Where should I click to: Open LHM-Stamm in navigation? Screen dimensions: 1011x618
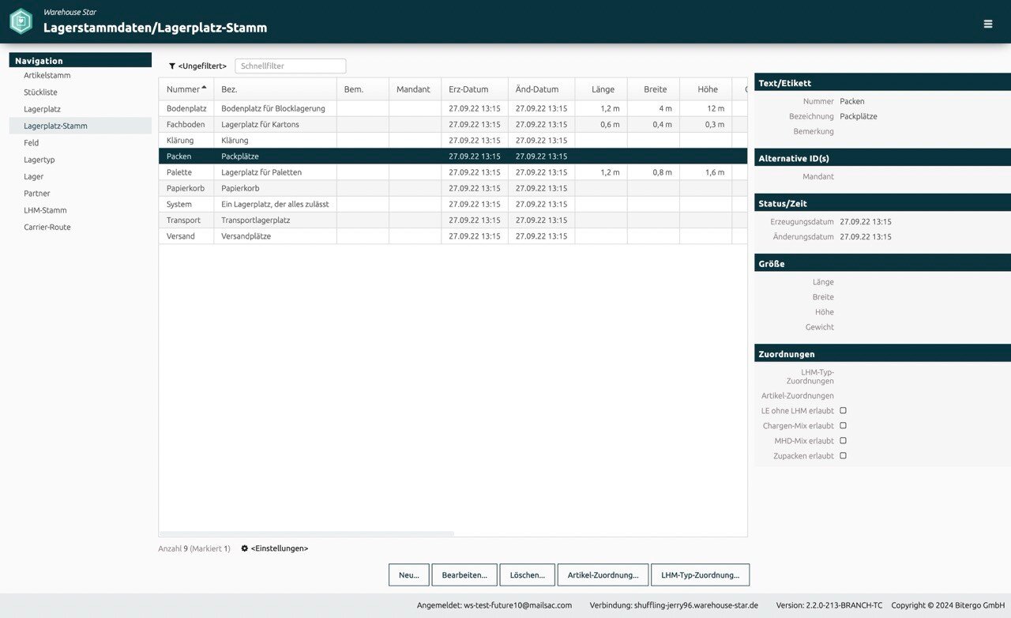pyautogui.click(x=81, y=210)
